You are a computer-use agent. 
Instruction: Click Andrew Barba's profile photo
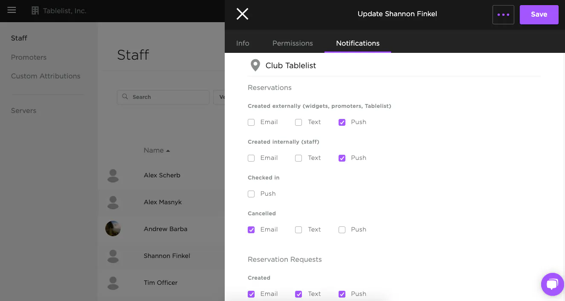point(113,229)
